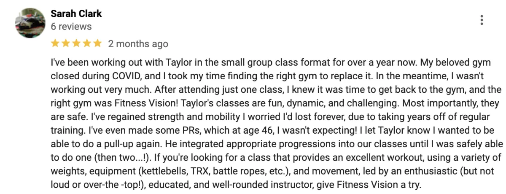Click Sarah Clark's profile avatar photo

(x=30, y=22)
